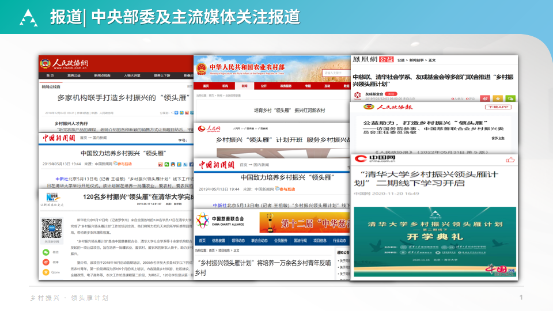
Task: Click the 人民政协网 logo emblem
Action: [45, 64]
